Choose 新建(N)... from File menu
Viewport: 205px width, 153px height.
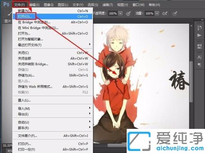pyautogui.click(x=53, y=11)
